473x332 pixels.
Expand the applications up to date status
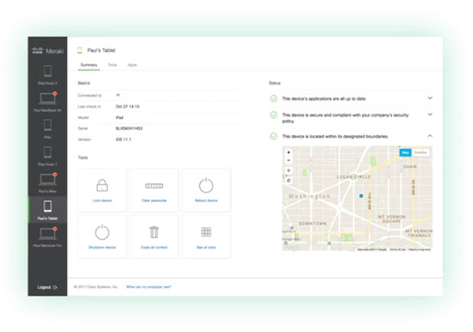pyautogui.click(x=430, y=98)
